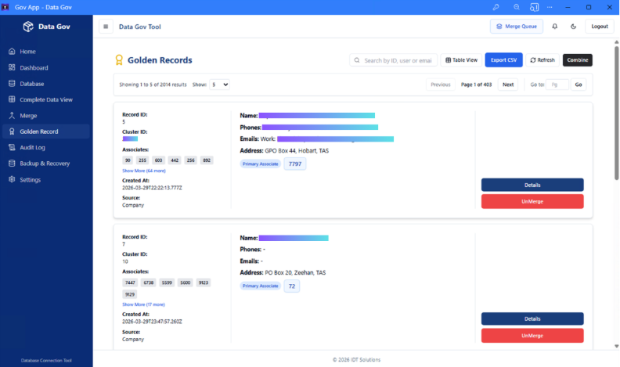Select associate tag 603
This screenshot has height=367, width=620.
(x=159, y=160)
